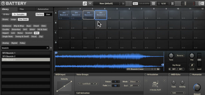The image size is (205, 95).
Task: Open the sample folder icon beside SFX Bouncin 2.wav
Action: click(158, 69)
